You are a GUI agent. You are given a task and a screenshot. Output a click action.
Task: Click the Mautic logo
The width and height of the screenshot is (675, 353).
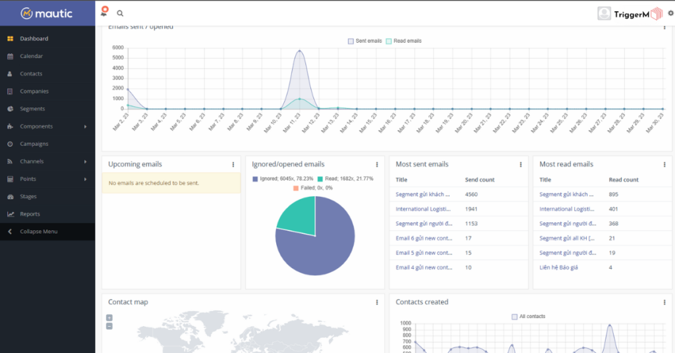coord(46,13)
